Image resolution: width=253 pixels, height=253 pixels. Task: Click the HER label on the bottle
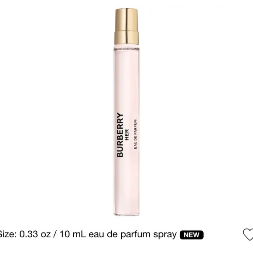click(x=127, y=134)
